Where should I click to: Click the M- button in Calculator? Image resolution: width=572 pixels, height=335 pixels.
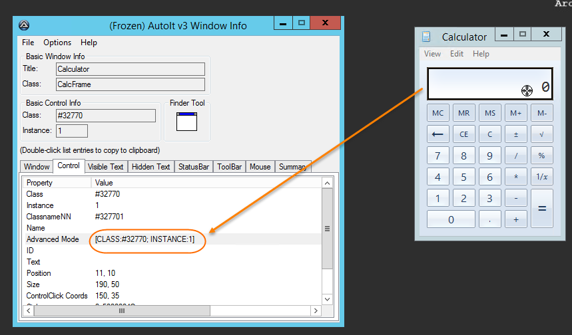point(542,113)
